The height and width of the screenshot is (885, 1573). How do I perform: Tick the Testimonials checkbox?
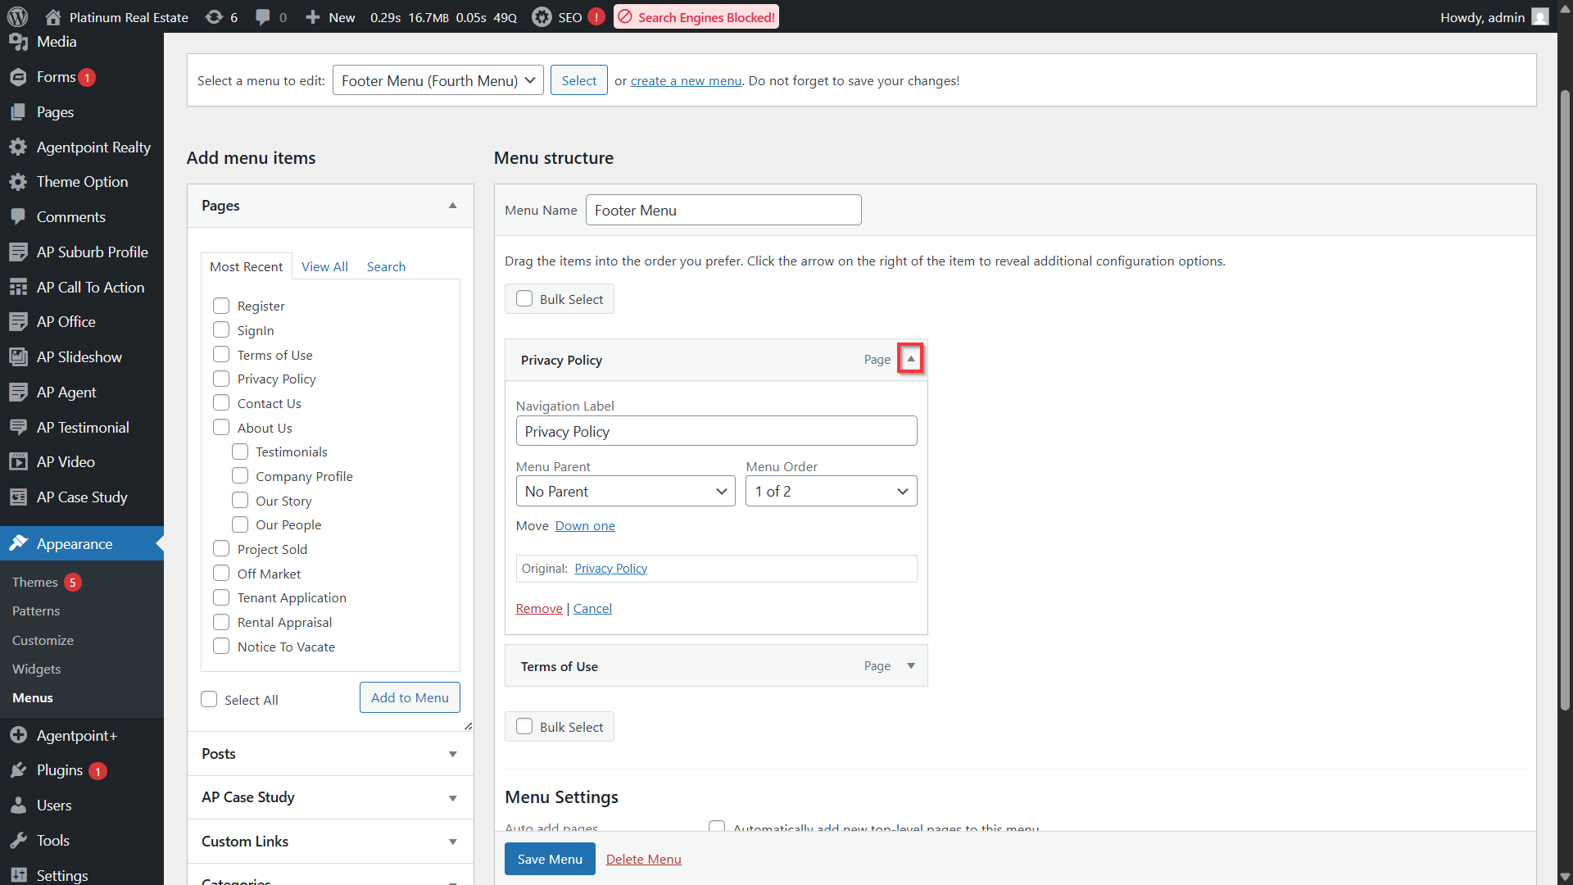point(240,452)
